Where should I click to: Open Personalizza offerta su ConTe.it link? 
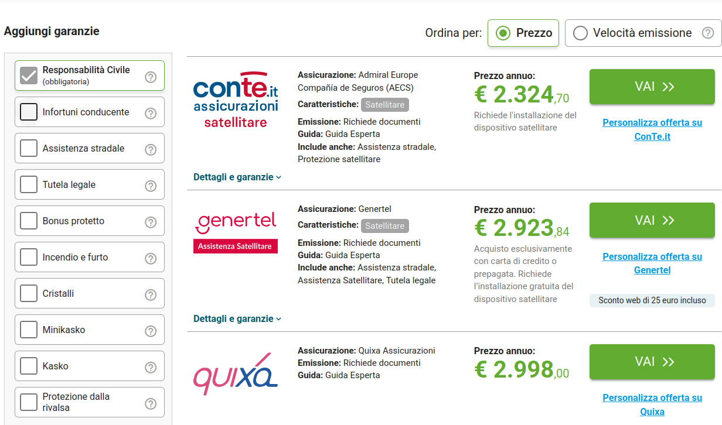coord(652,129)
